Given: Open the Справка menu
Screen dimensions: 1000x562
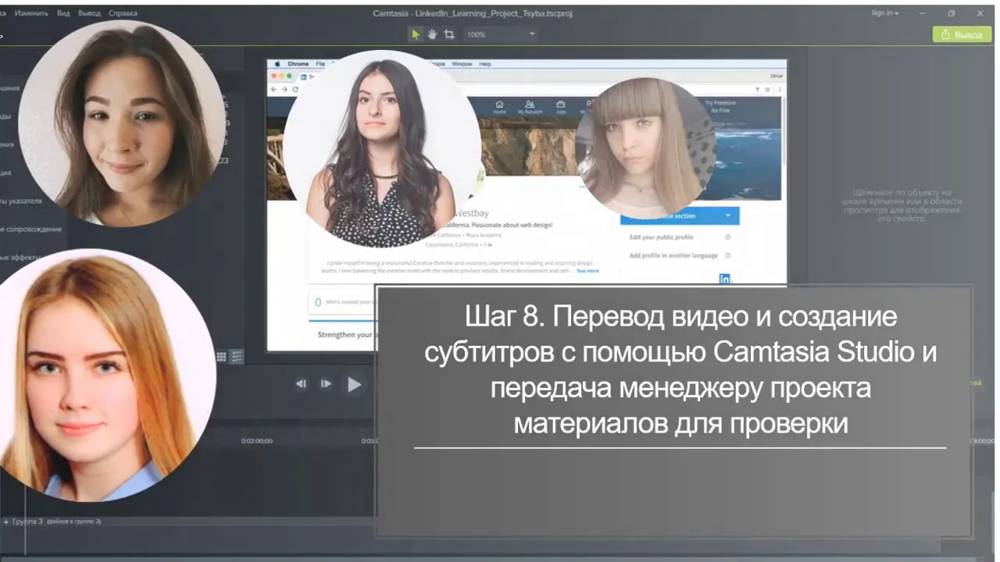Looking at the screenshot, I should (x=123, y=13).
